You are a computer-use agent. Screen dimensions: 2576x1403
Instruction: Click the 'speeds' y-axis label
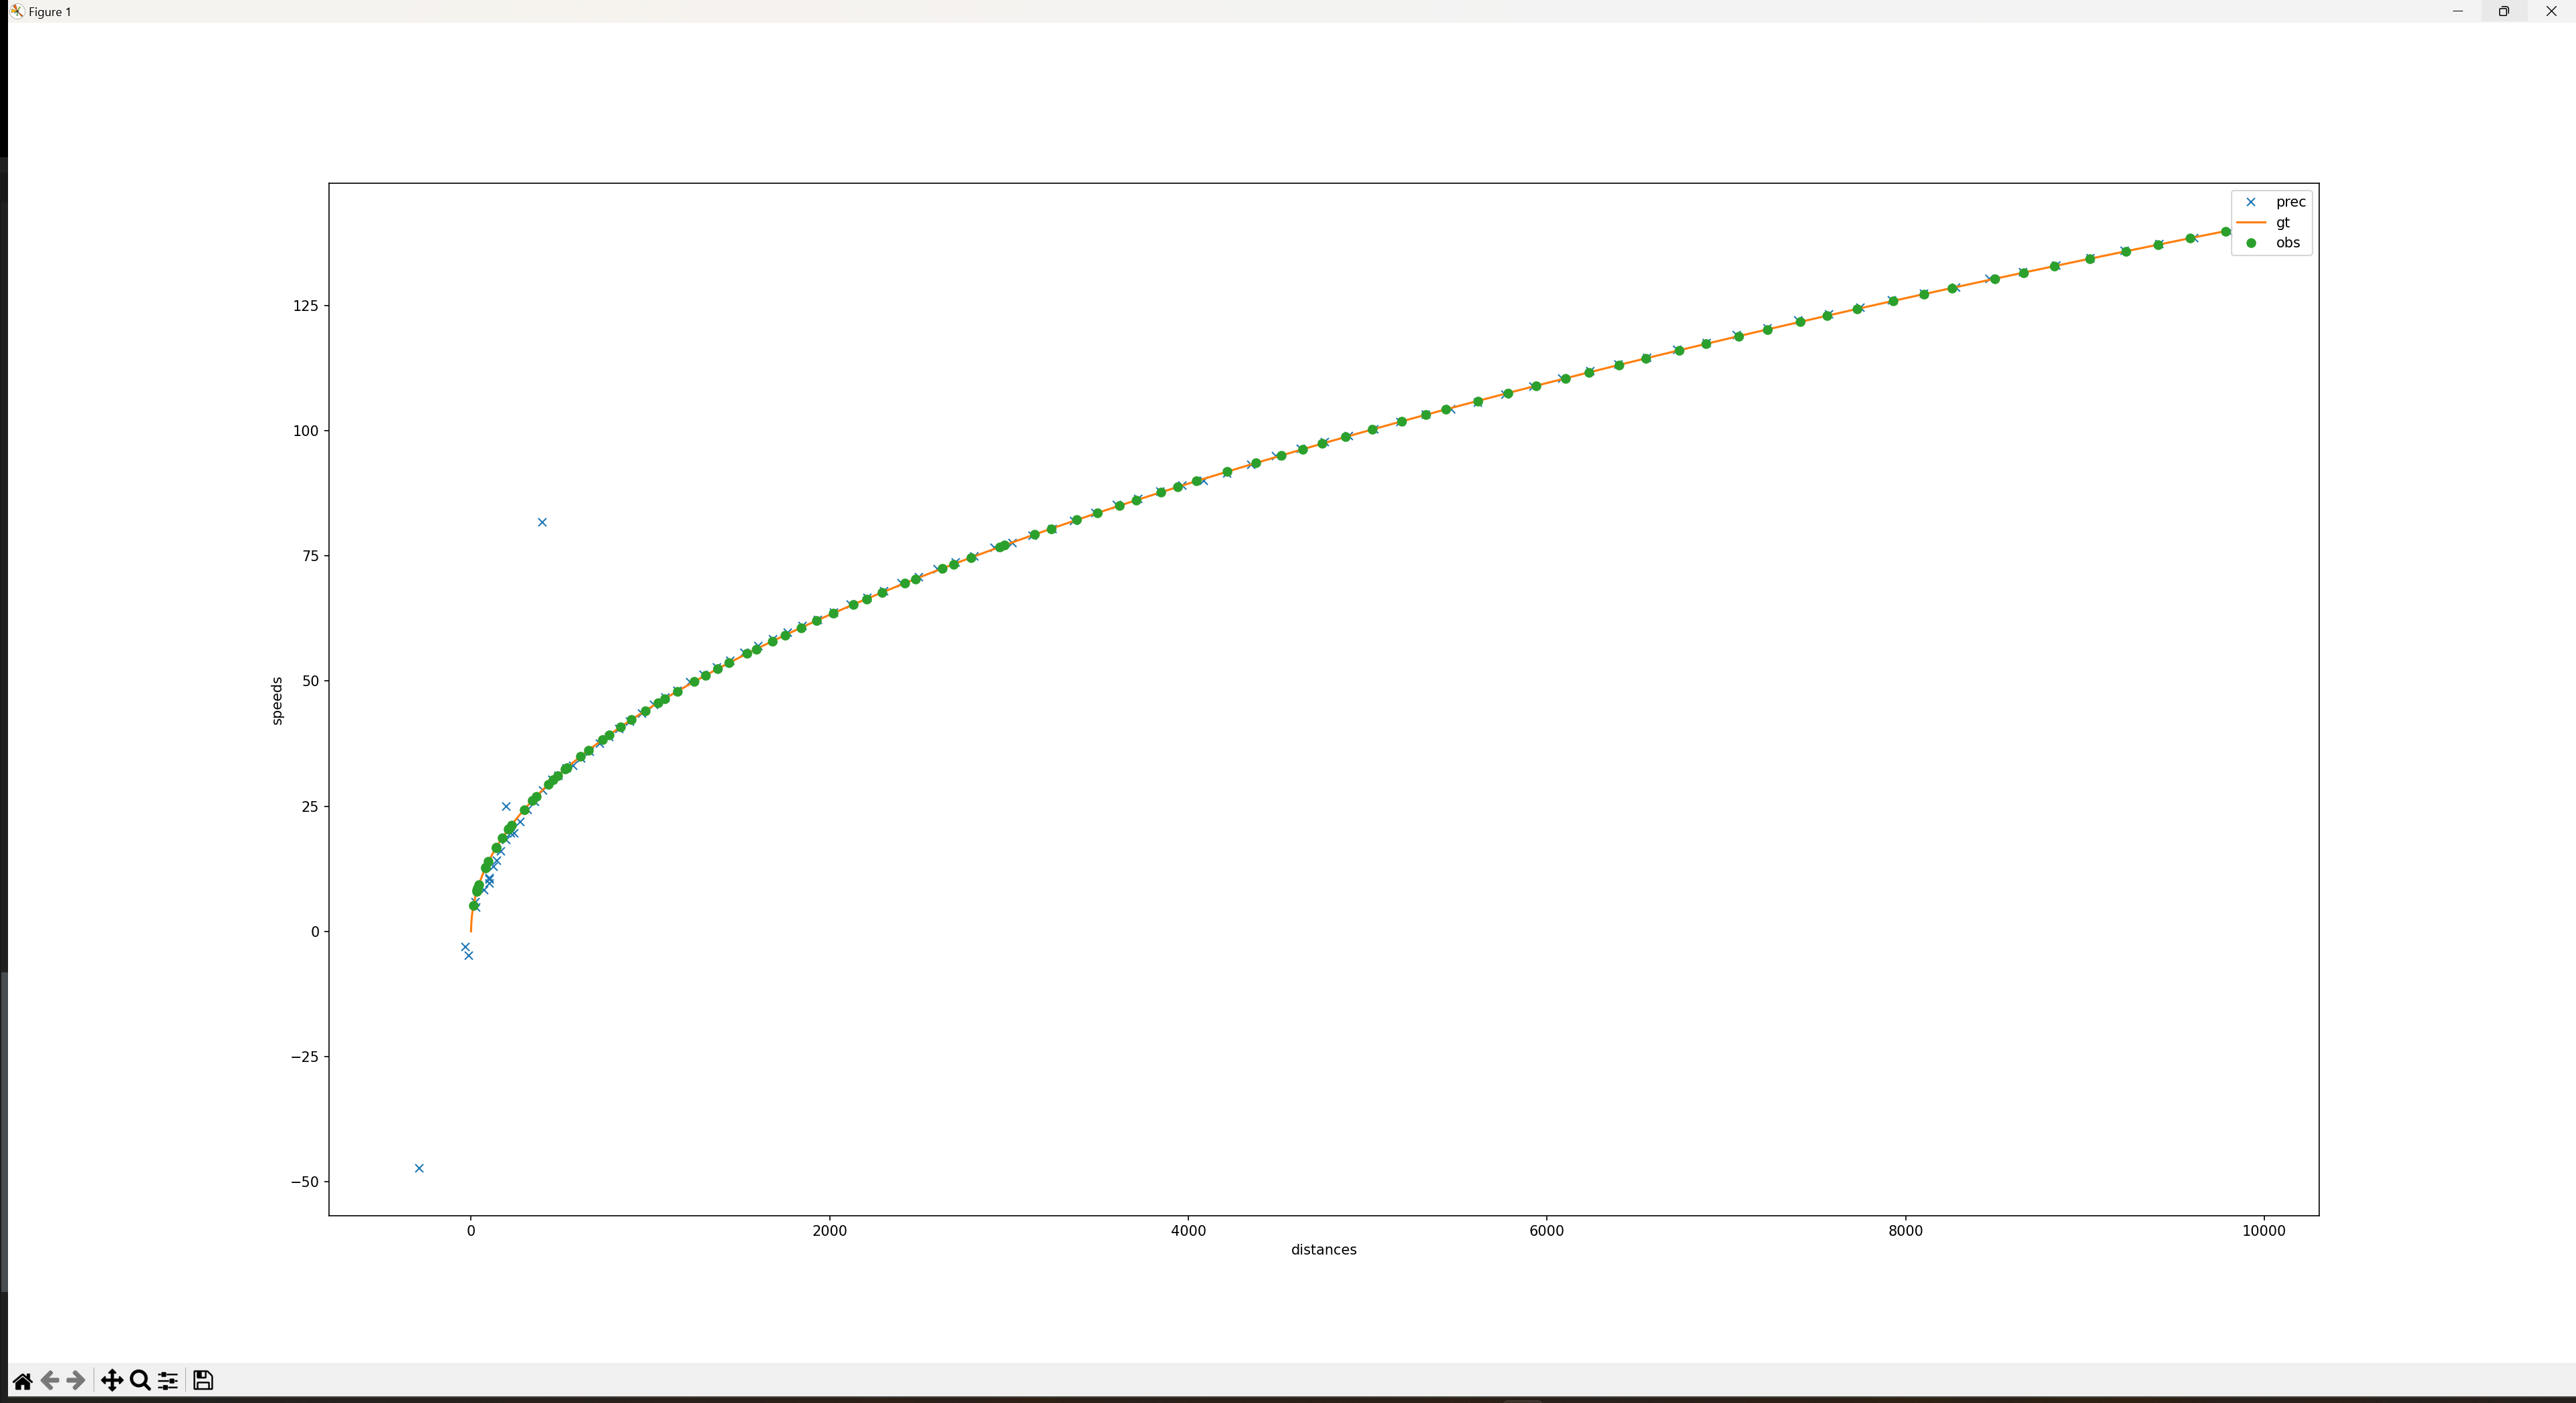click(x=277, y=700)
